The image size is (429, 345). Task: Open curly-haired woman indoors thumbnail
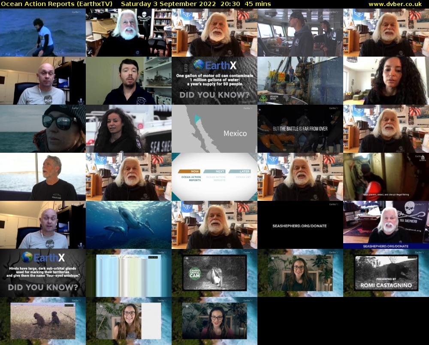point(386,81)
